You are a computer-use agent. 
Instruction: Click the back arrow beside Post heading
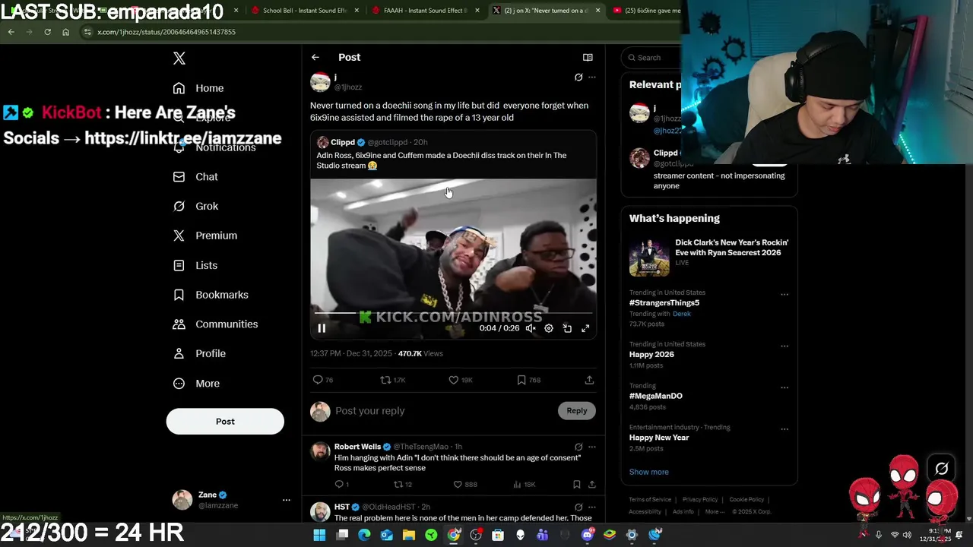tap(315, 57)
